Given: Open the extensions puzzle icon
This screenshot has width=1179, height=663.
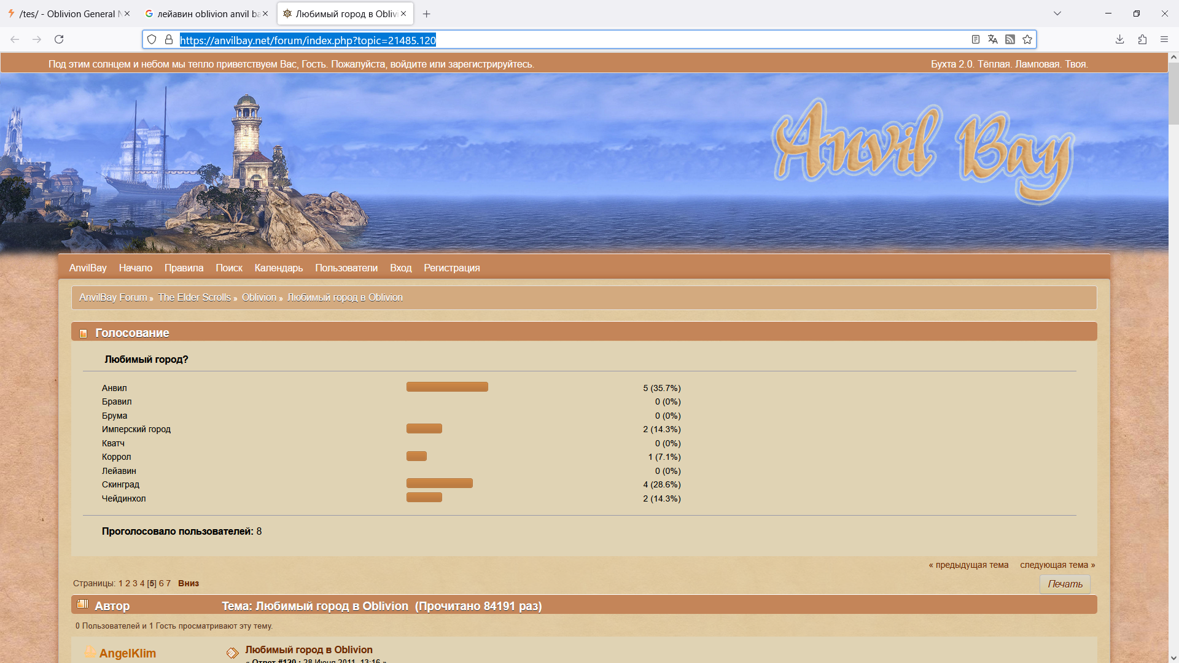Looking at the screenshot, I should coord(1142,39).
